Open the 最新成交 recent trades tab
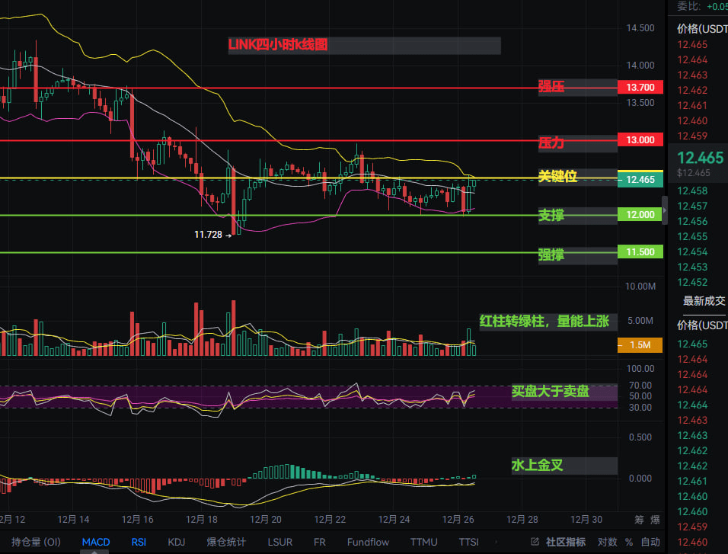Image resolution: width=728 pixels, height=554 pixels. tap(704, 301)
